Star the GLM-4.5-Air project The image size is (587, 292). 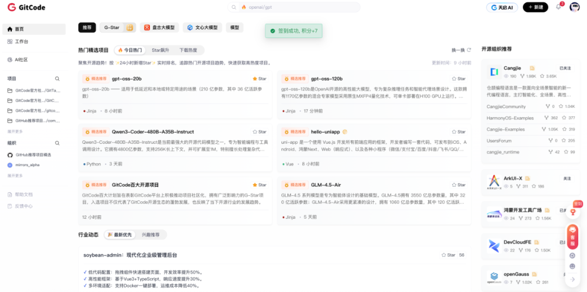[459, 185]
